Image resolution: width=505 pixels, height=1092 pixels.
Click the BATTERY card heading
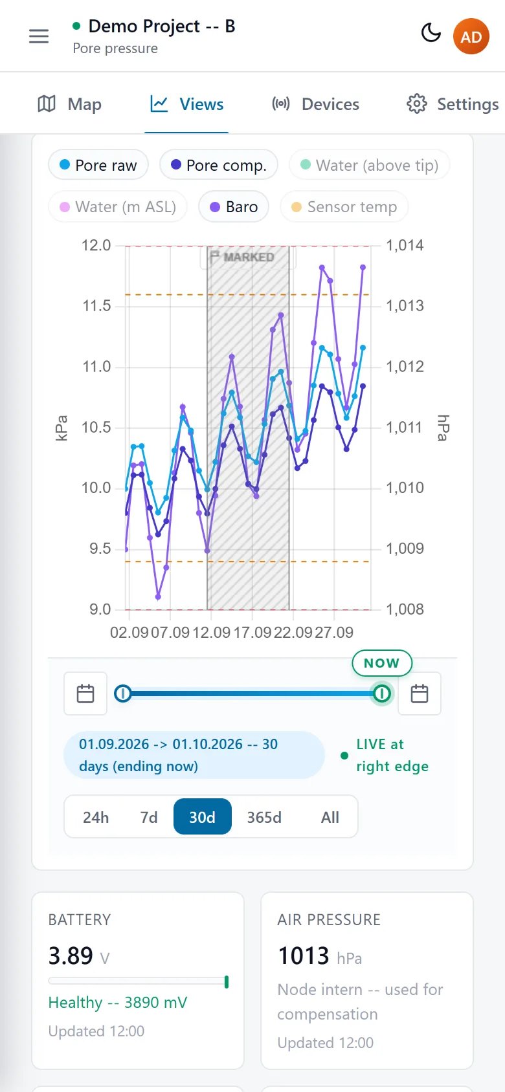pos(80,919)
